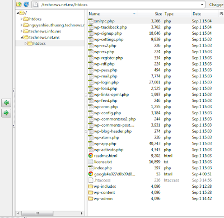Screen dimensions: 224x218
Task: Select the .htaccess file icon
Action: 91,180
